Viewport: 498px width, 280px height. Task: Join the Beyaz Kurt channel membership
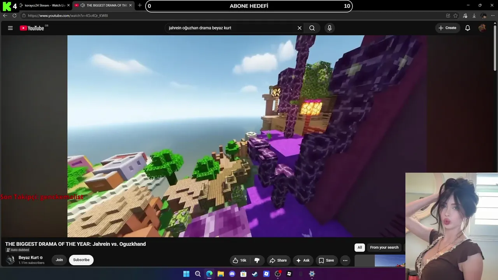(x=59, y=260)
